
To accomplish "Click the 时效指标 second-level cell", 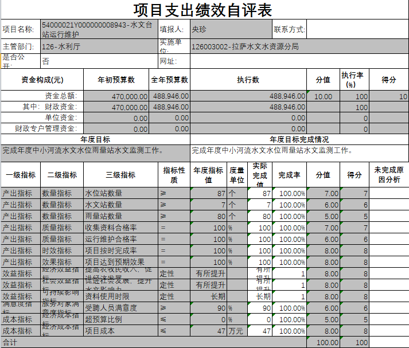I will [x=62, y=251].
